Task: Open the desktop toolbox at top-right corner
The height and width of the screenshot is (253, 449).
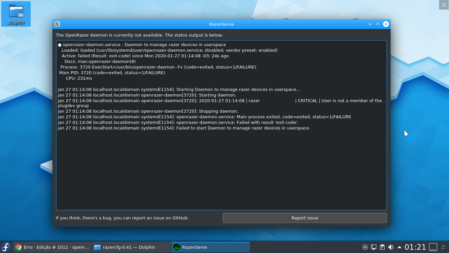Action: click(443, 5)
